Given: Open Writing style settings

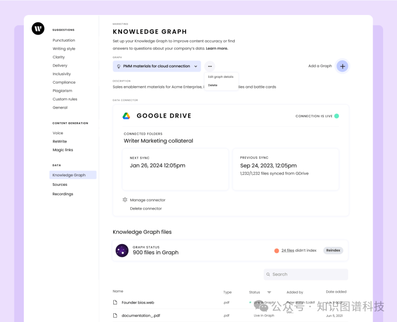Looking at the screenshot, I should pyautogui.click(x=64, y=49).
